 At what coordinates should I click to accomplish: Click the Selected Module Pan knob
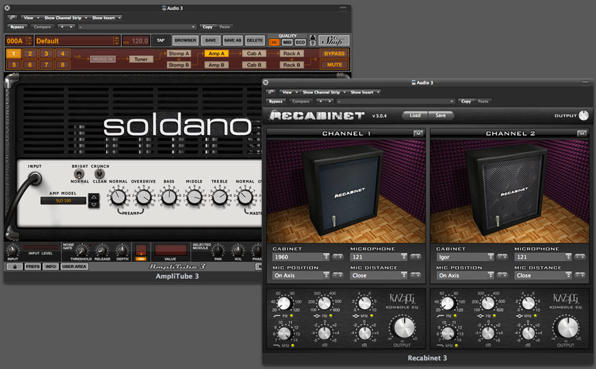tap(218, 250)
